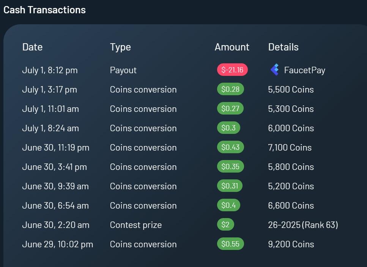This screenshot has width=367, height=267.
Task: Click the FaucetPay logo icon
Action: (x=275, y=70)
